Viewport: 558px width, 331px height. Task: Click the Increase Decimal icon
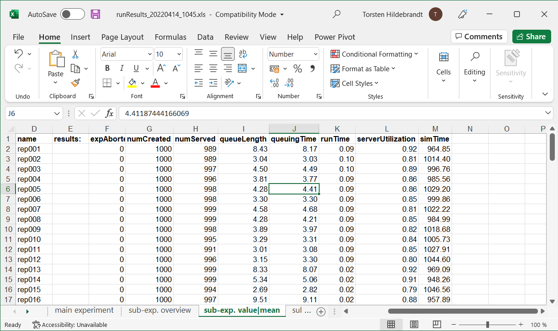[274, 84]
